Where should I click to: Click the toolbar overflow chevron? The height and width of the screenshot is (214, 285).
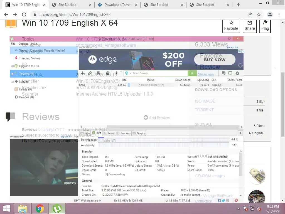coord(121,71)
